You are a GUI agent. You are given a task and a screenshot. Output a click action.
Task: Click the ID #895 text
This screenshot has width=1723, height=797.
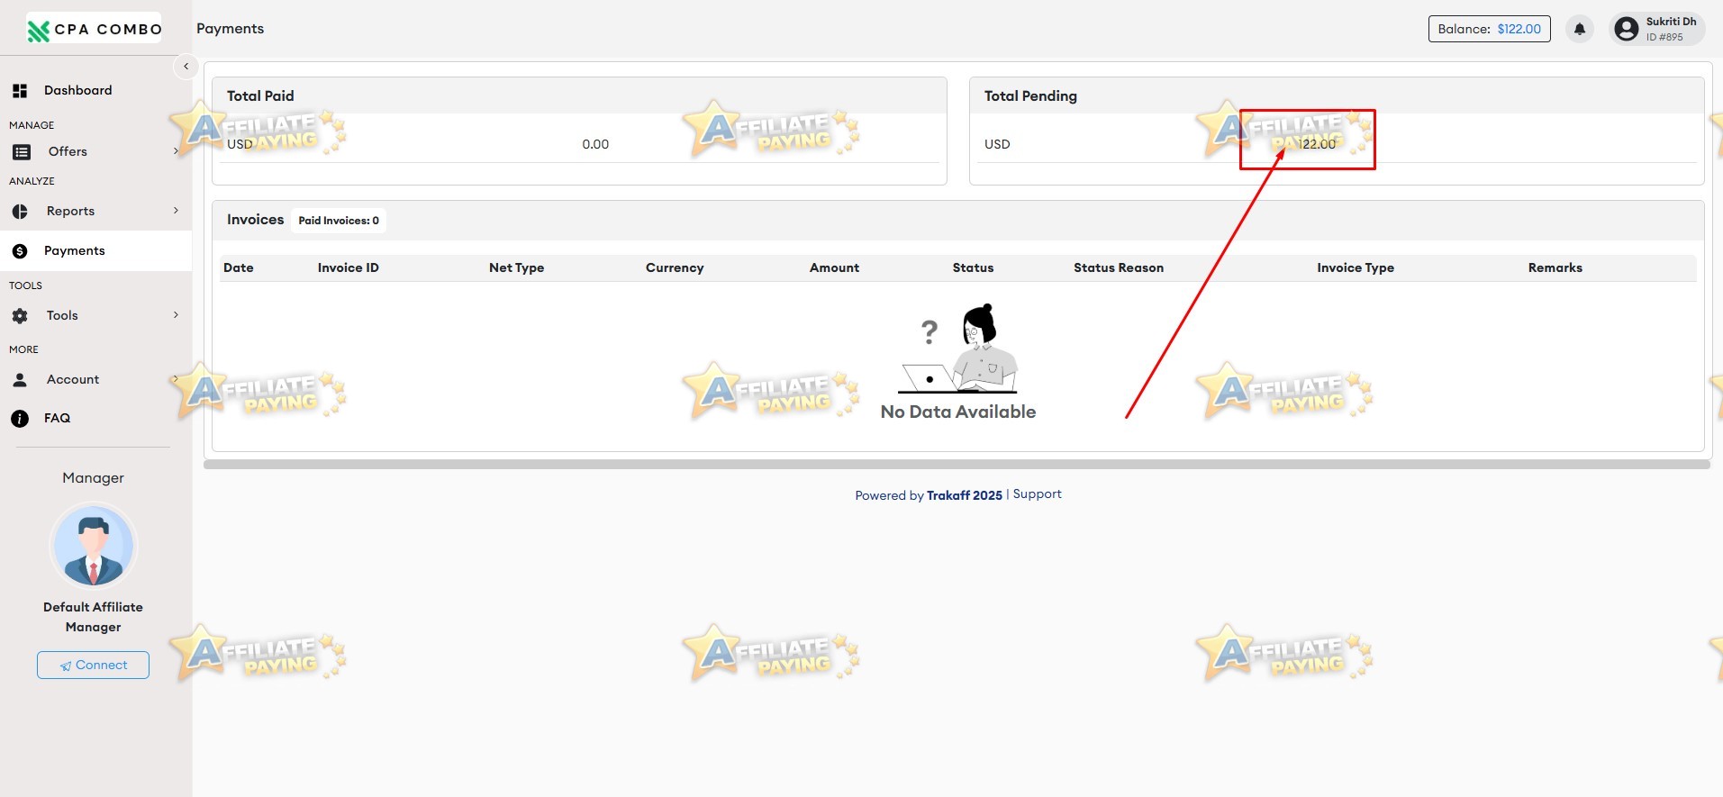[1664, 37]
